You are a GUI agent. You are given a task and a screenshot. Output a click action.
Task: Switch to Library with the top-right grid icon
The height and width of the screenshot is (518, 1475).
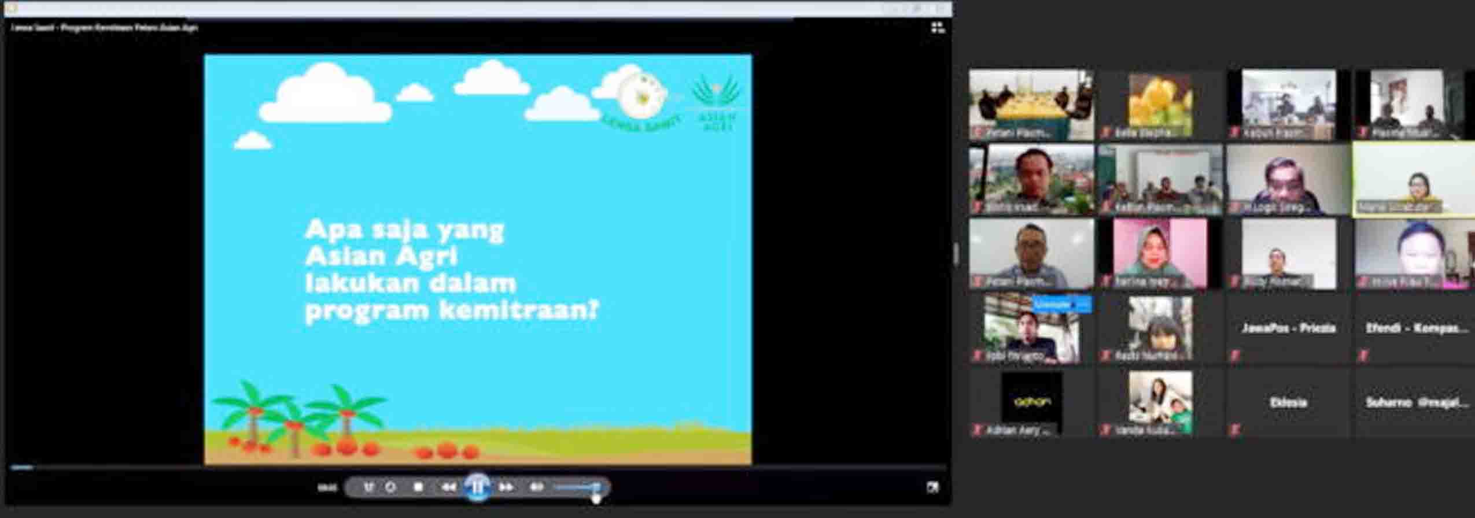coord(938,27)
